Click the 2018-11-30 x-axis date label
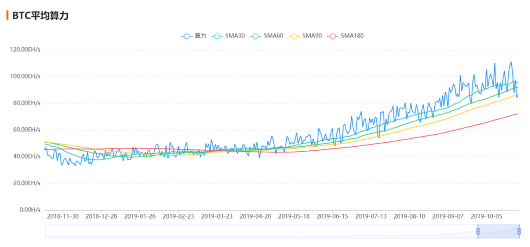Image resolution: width=530 pixels, height=247 pixels. coord(63,216)
